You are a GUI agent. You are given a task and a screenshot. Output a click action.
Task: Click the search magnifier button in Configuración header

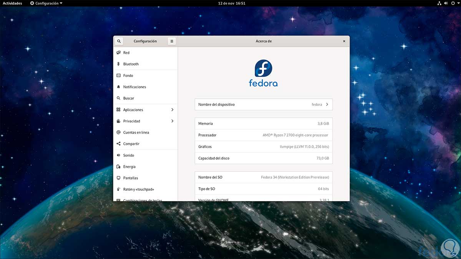point(119,41)
